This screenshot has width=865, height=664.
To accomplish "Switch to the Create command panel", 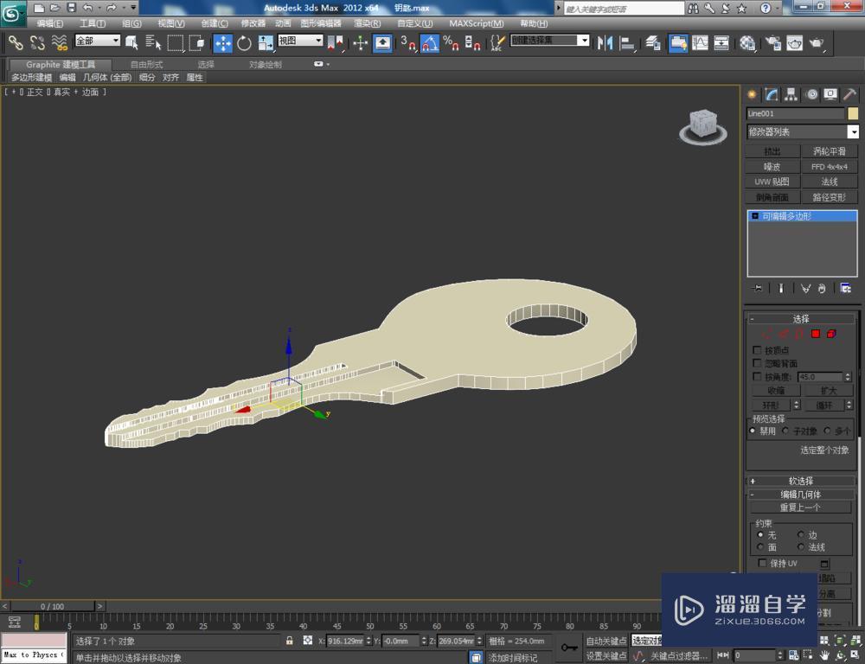I will pyautogui.click(x=752, y=94).
